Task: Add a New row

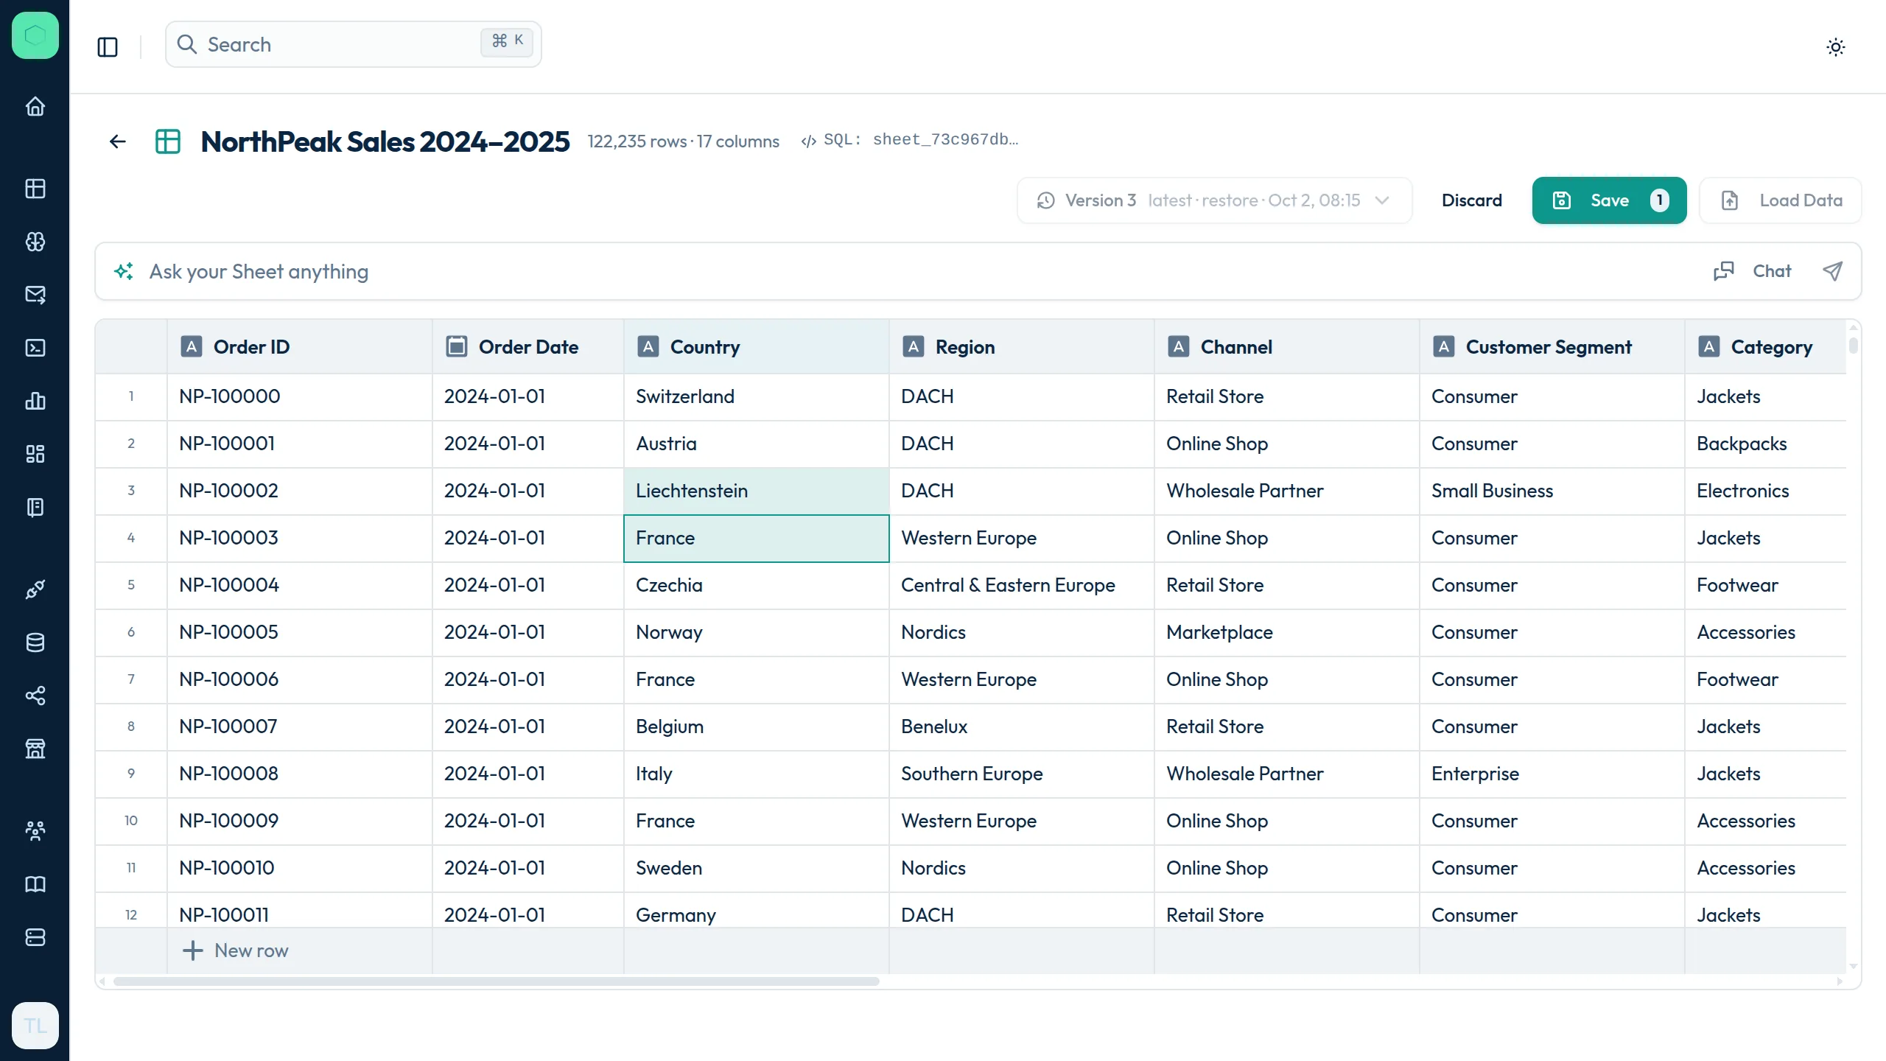Action: [235, 950]
